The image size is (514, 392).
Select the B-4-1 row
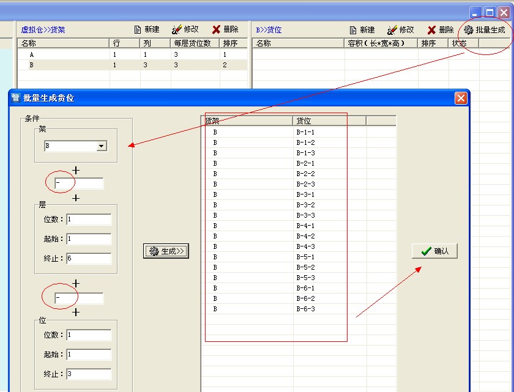coord(299,226)
